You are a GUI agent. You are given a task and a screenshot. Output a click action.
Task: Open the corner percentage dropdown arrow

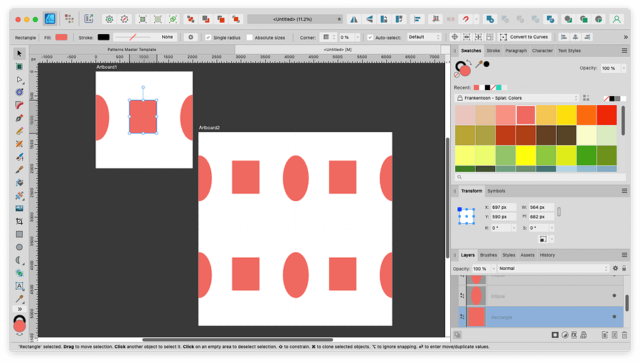click(x=358, y=37)
